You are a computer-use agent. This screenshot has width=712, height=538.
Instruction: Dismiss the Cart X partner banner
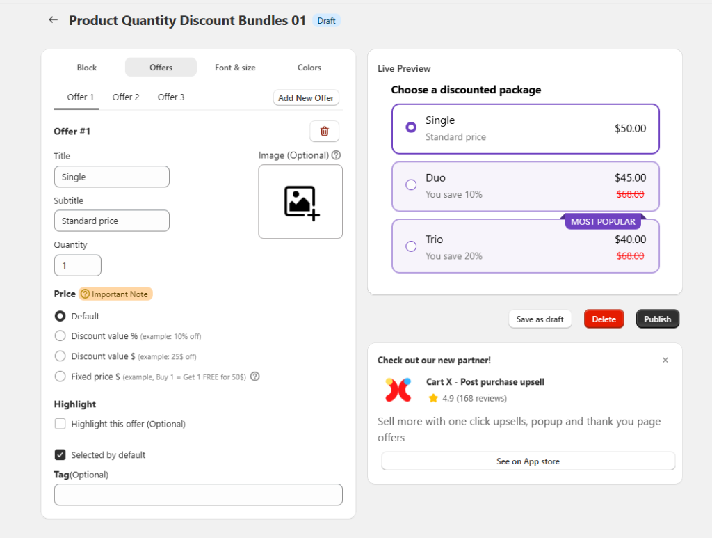665,360
